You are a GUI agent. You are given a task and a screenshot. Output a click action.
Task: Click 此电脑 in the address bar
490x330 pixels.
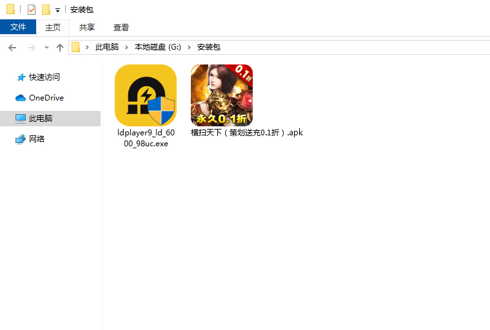[x=107, y=47]
